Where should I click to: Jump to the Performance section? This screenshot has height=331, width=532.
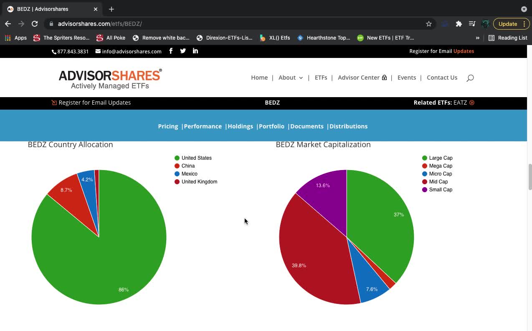203,126
